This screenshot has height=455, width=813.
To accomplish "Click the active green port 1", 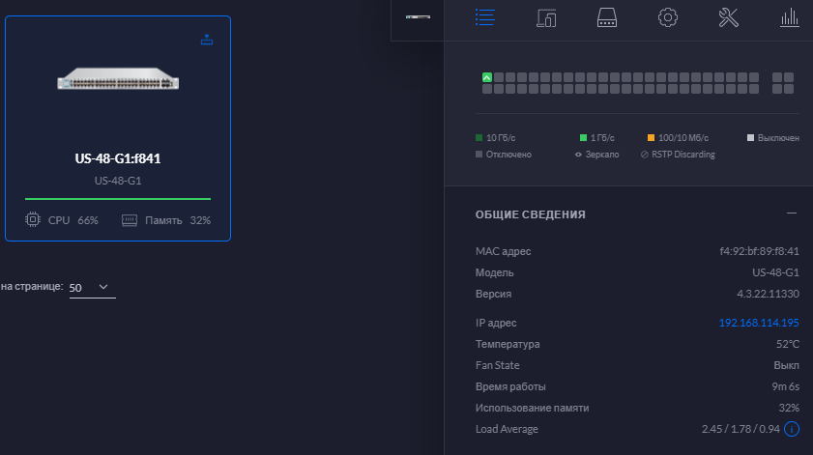I will (x=487, y=77).
